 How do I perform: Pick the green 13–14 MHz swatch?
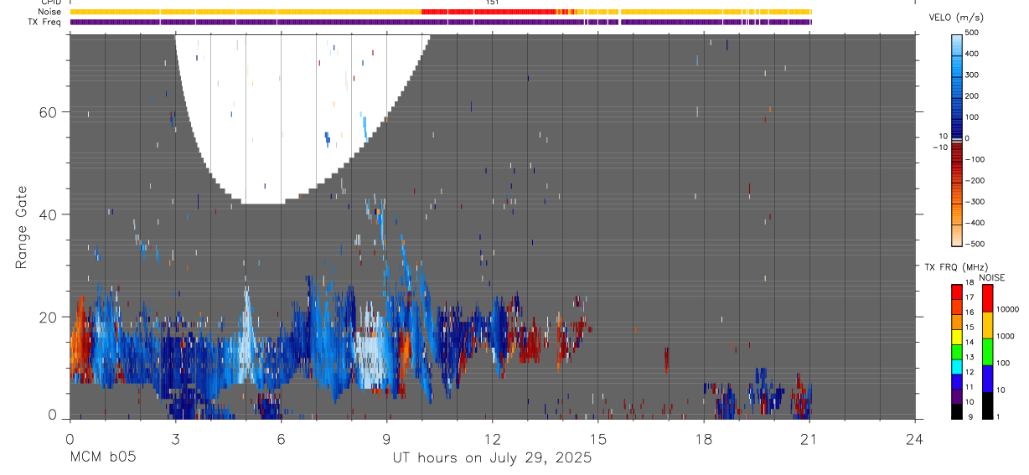tap(956, 351)
